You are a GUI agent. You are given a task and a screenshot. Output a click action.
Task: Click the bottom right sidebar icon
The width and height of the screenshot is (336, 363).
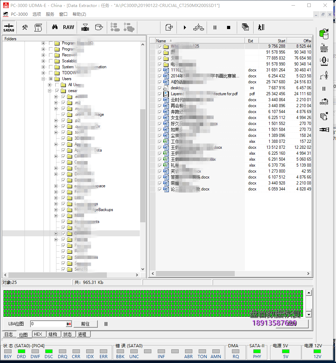(x=324, y=130)
